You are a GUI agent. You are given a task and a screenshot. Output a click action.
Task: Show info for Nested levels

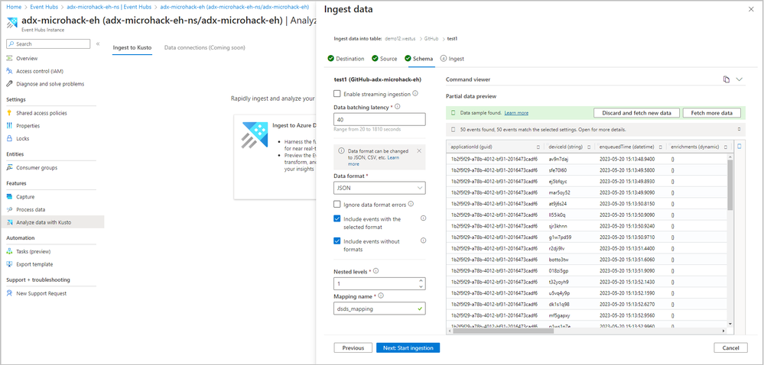point(375,271)
